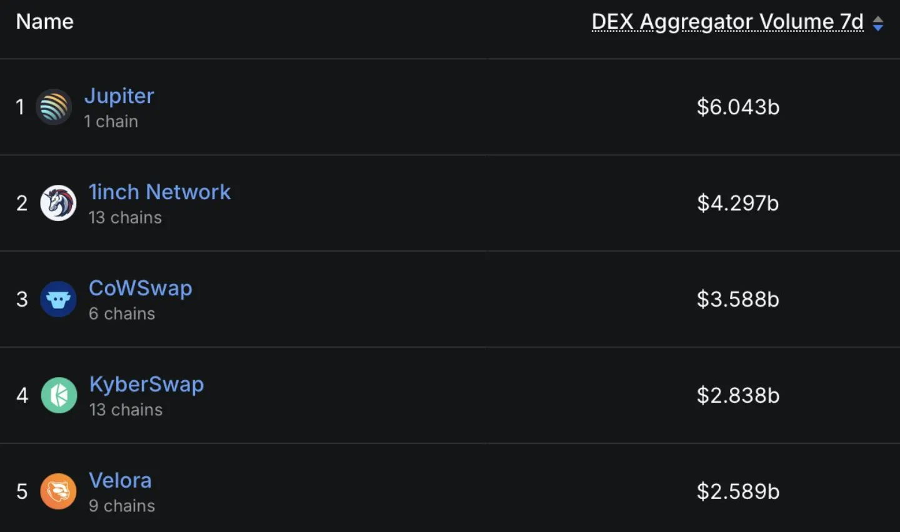Open the KyberSwap protocol link
Screen dimensions: 900x532
(146, 385)
